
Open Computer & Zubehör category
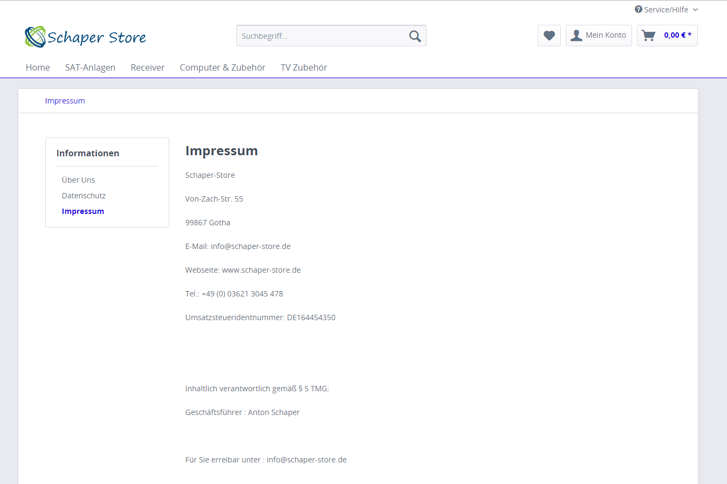click(x=222, y=67)
